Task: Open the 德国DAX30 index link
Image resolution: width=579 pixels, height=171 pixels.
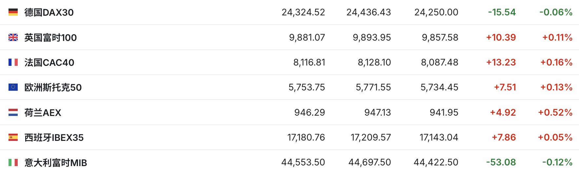Action: click(x=49, y=12)
